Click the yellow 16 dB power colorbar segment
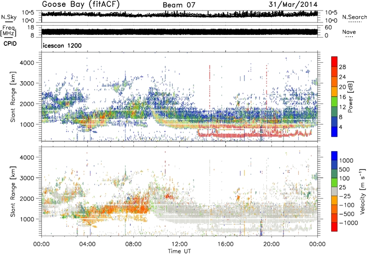This screenshot has height=254, width=367. pyautogui.click(x=334, y=92)
